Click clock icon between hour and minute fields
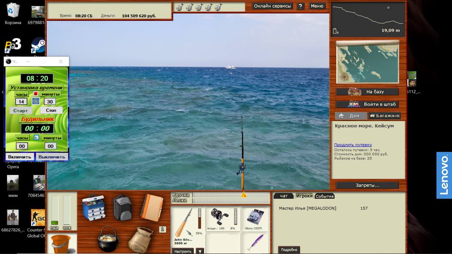 tap(36, 101)
